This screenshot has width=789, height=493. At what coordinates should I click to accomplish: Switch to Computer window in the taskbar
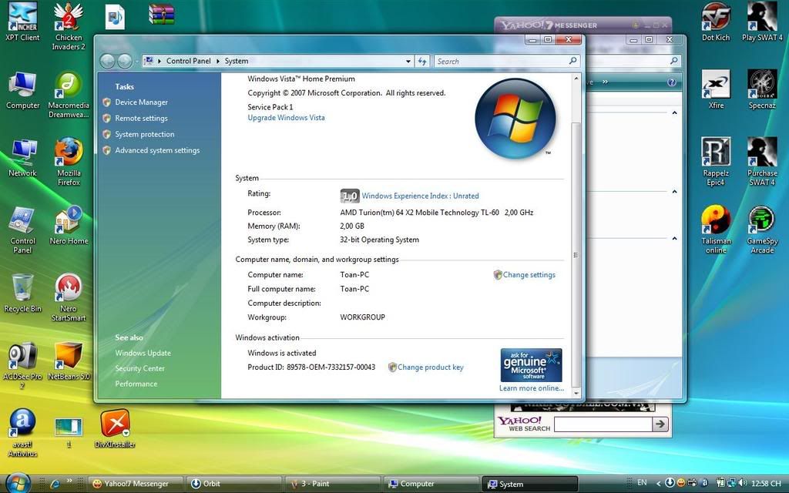[431, 484]
